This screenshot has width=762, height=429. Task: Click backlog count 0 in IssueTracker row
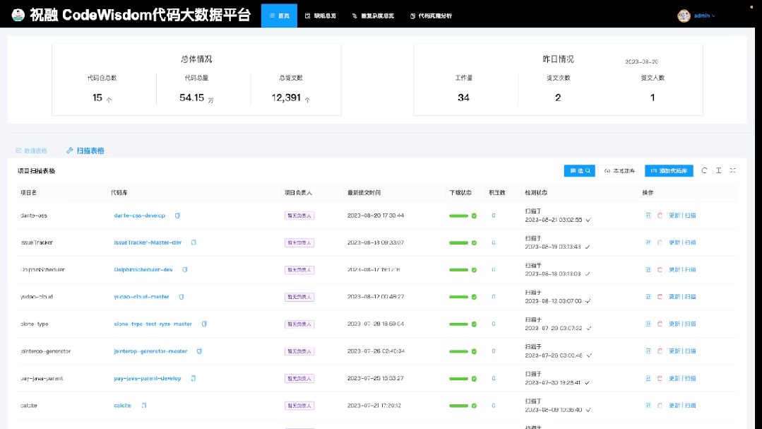coord(493,242)
